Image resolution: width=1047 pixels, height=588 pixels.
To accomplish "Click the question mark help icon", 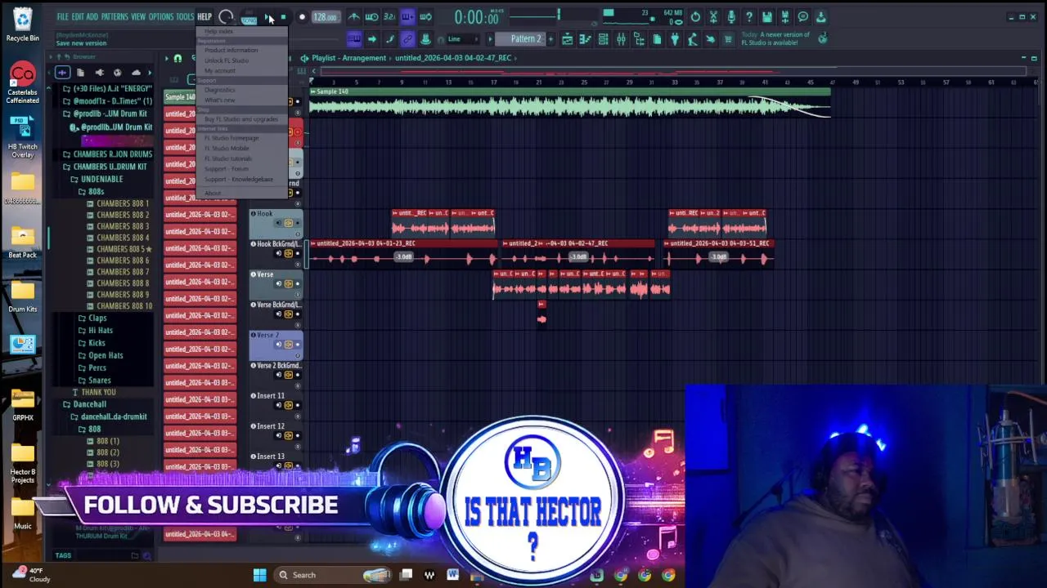I will point(749,17).
